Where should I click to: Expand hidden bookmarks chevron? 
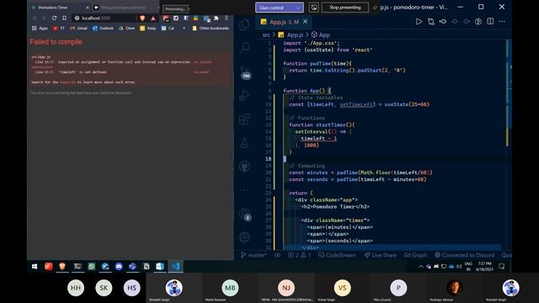[184, 28]
